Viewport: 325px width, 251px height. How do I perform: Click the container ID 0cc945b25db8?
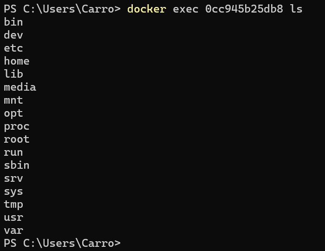tap(244, 9)
